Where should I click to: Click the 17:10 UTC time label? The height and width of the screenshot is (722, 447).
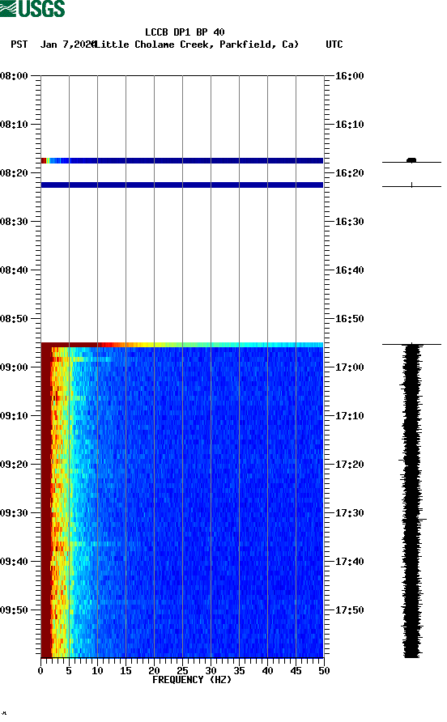[349, 416]
